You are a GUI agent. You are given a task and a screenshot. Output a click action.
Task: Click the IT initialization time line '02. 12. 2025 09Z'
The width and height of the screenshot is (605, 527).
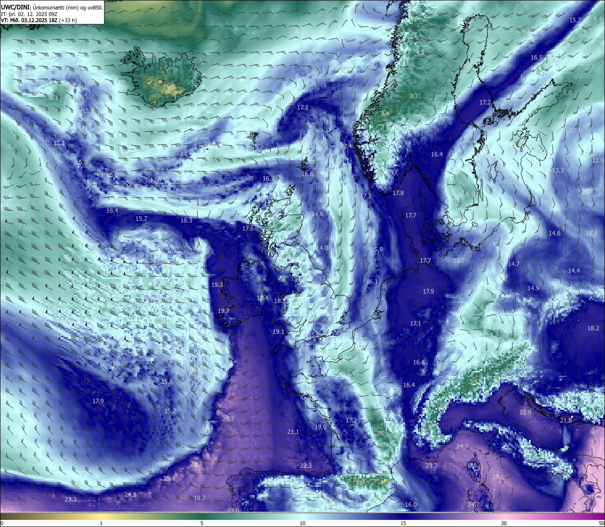(x=38, y=14)
